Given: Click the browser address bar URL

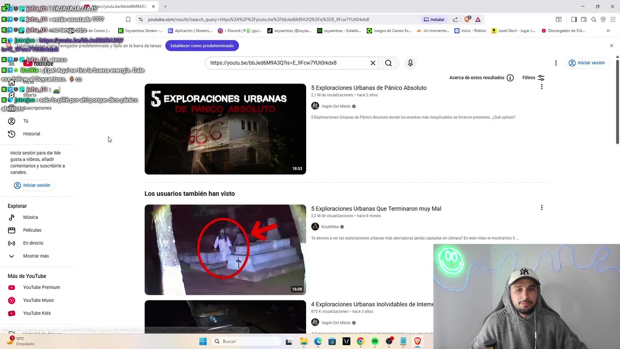Looking at the screenshot, I should [258, 19].
